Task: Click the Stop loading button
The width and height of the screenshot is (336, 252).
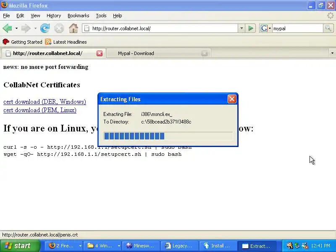Action: (59, 28)
